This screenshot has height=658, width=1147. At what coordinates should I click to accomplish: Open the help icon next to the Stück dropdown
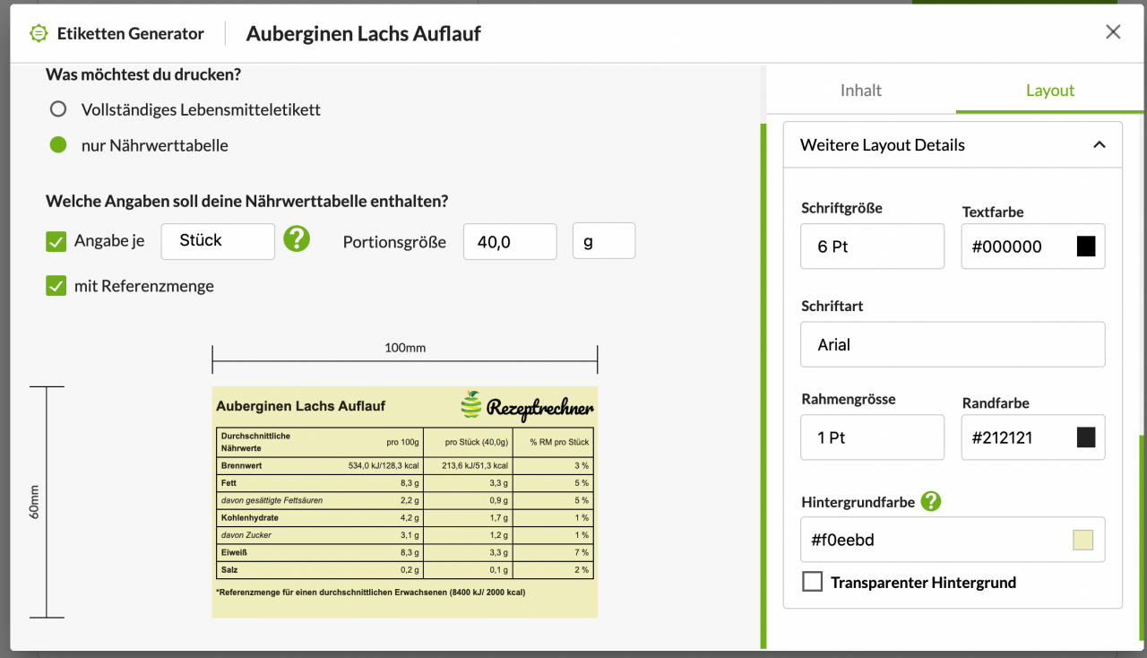pos(297,239)
